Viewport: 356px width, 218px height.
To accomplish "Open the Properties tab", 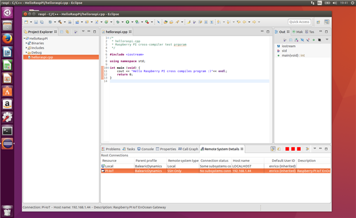I will tap(166, 149).
